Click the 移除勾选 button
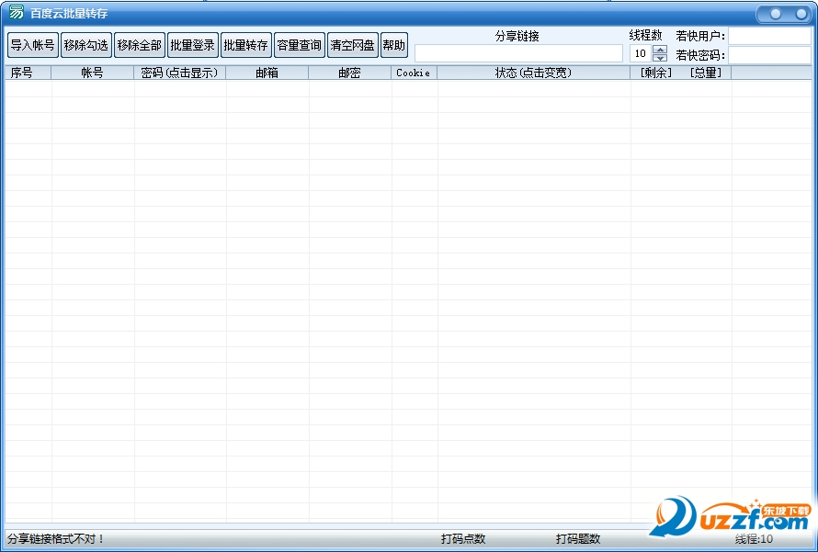 (x=86, y=45)
